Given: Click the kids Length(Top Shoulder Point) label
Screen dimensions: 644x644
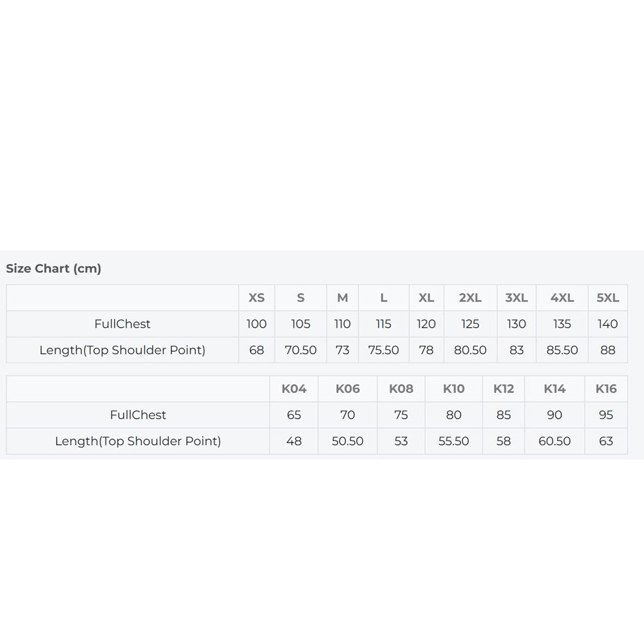Looking at the screenshot, I should (x=138, y=441).
